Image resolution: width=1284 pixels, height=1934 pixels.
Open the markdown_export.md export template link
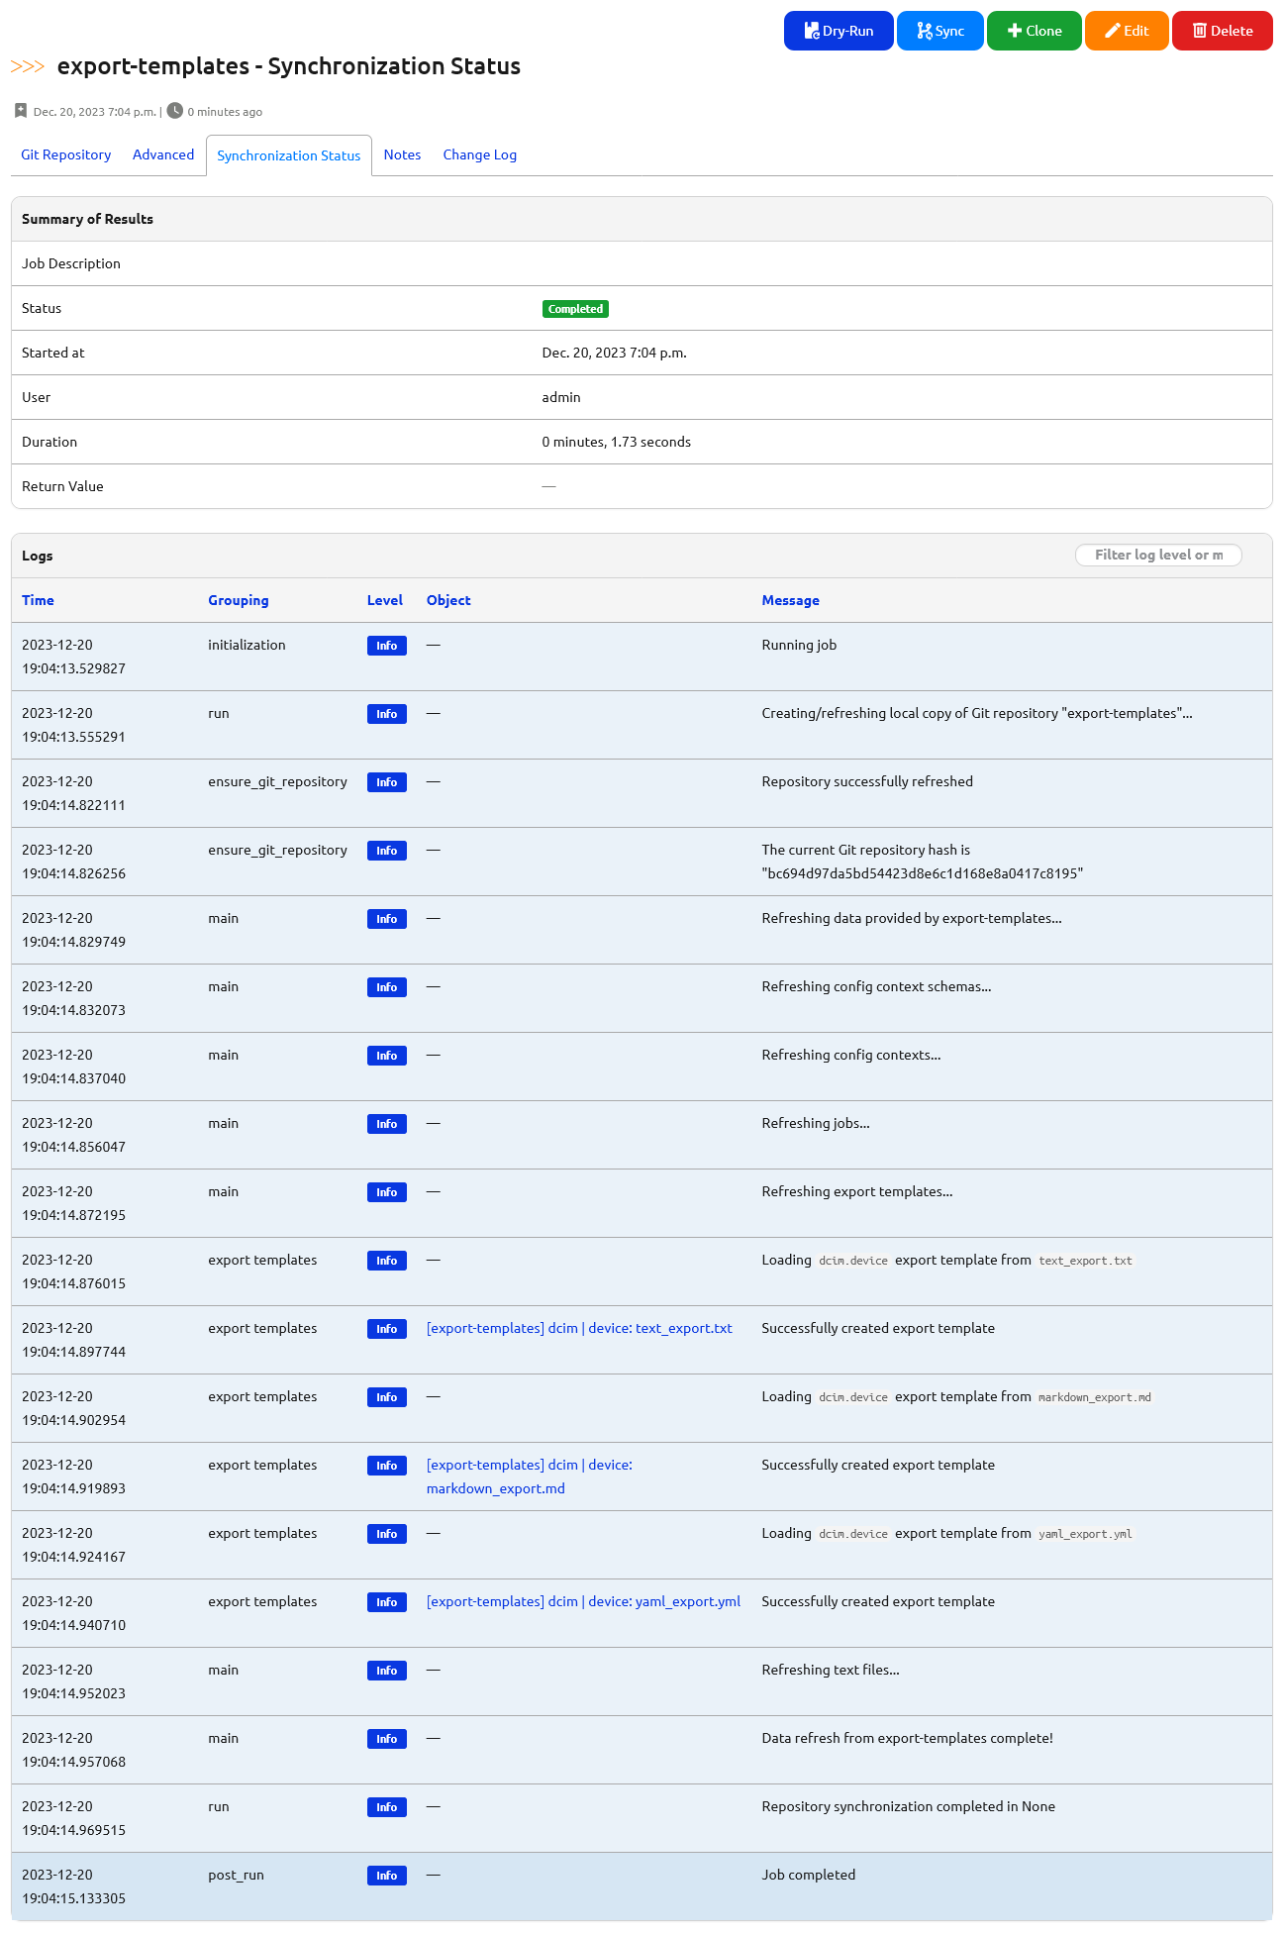pyautogui.click(x=530, y=1476)
